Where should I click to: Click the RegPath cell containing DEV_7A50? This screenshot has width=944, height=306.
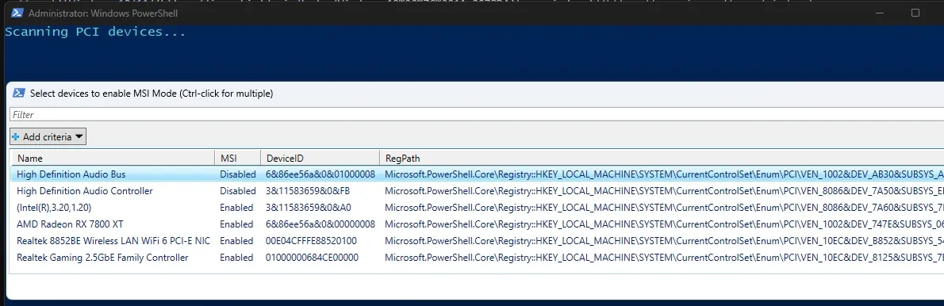pos(665,190)
